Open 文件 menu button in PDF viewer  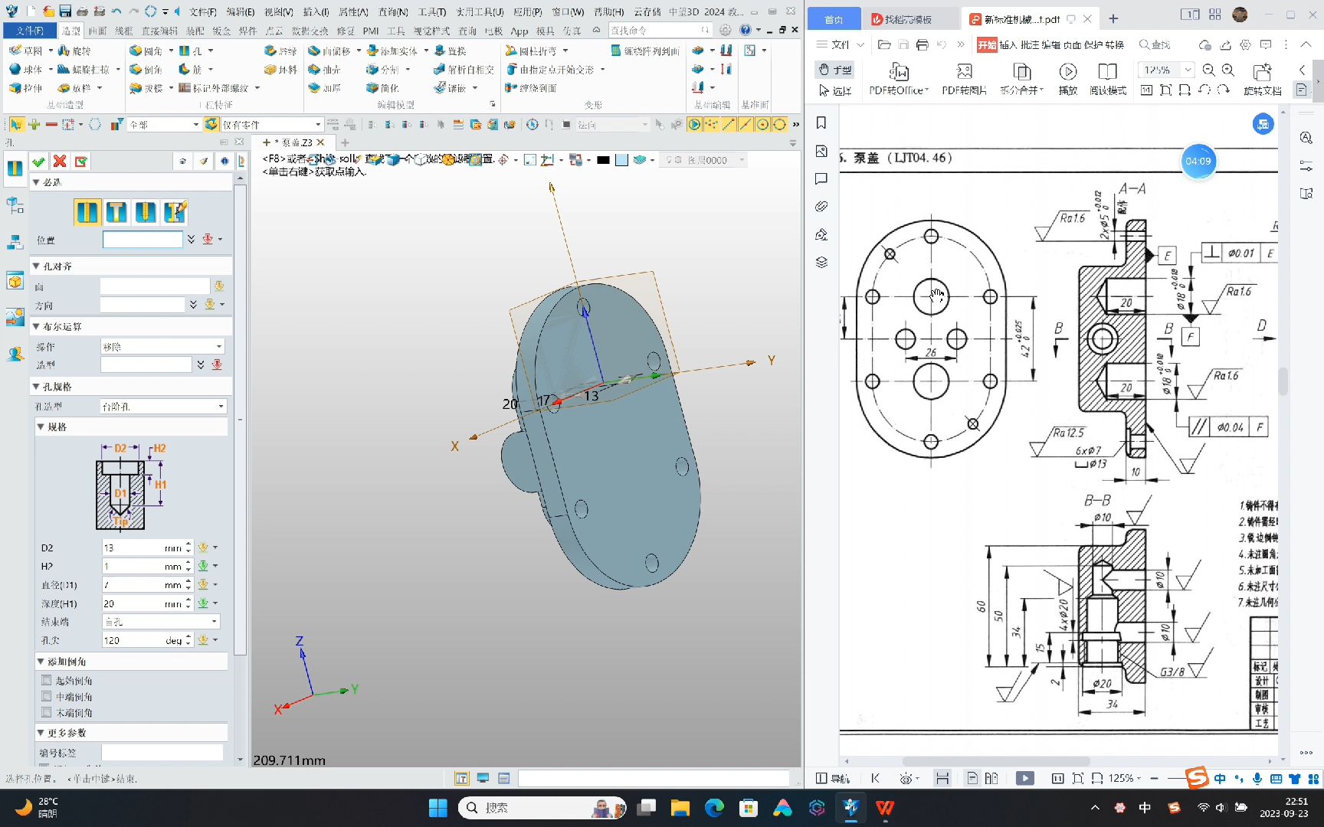[841, 44]
